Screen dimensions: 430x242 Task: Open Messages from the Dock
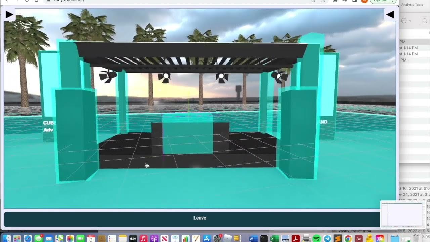tap(38, 238)
